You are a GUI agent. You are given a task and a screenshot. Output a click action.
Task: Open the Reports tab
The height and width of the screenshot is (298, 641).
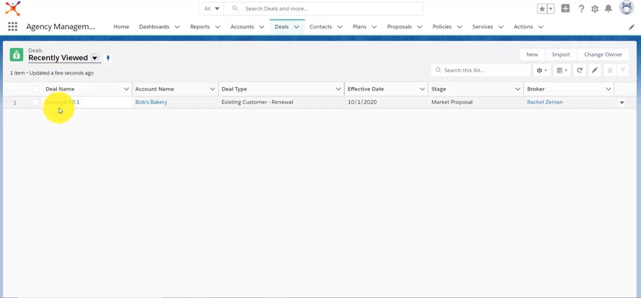click(x=200, y=27)
